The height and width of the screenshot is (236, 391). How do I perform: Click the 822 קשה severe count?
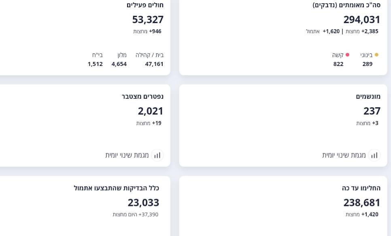pos(338,64)
